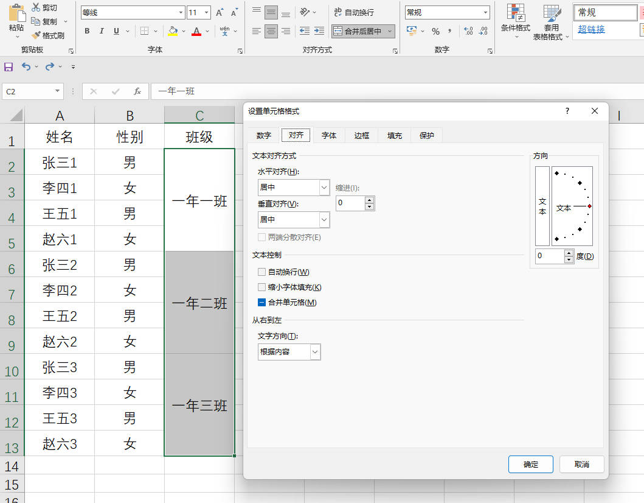Click the 取消 button
Image resolution: width=644 pixels, height=503 pixels.
coord(581,464)
